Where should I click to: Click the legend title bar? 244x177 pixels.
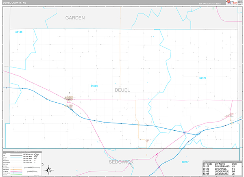click(x=22, y=152)
